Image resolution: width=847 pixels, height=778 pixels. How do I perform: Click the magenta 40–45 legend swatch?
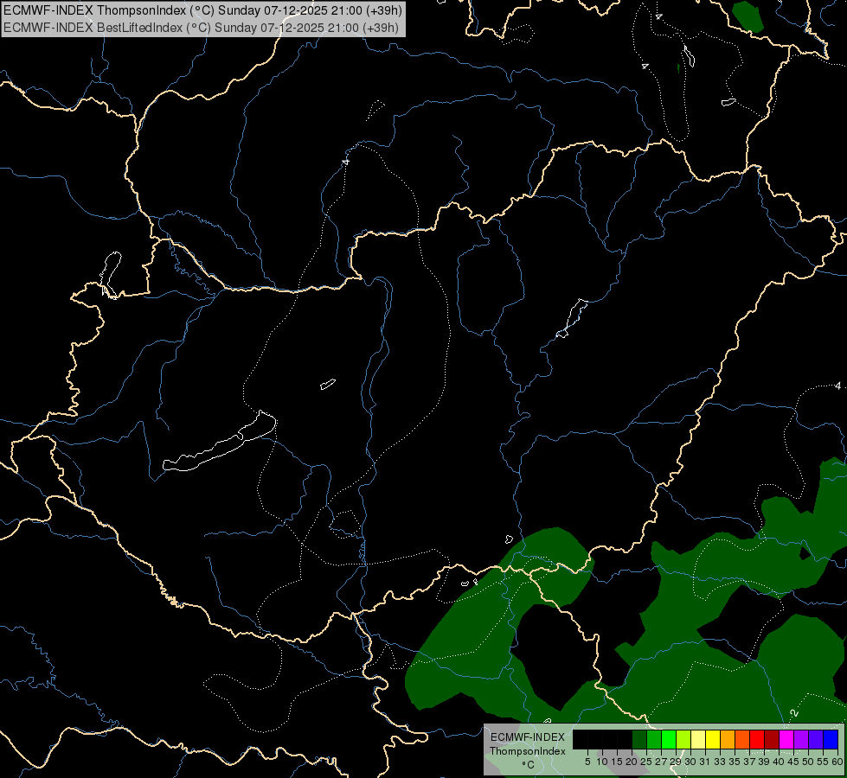point(787,739)
